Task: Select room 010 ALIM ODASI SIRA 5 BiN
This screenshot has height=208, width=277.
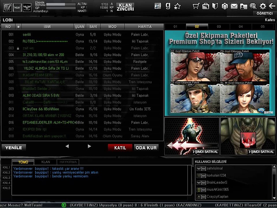Action: point(82,96)
